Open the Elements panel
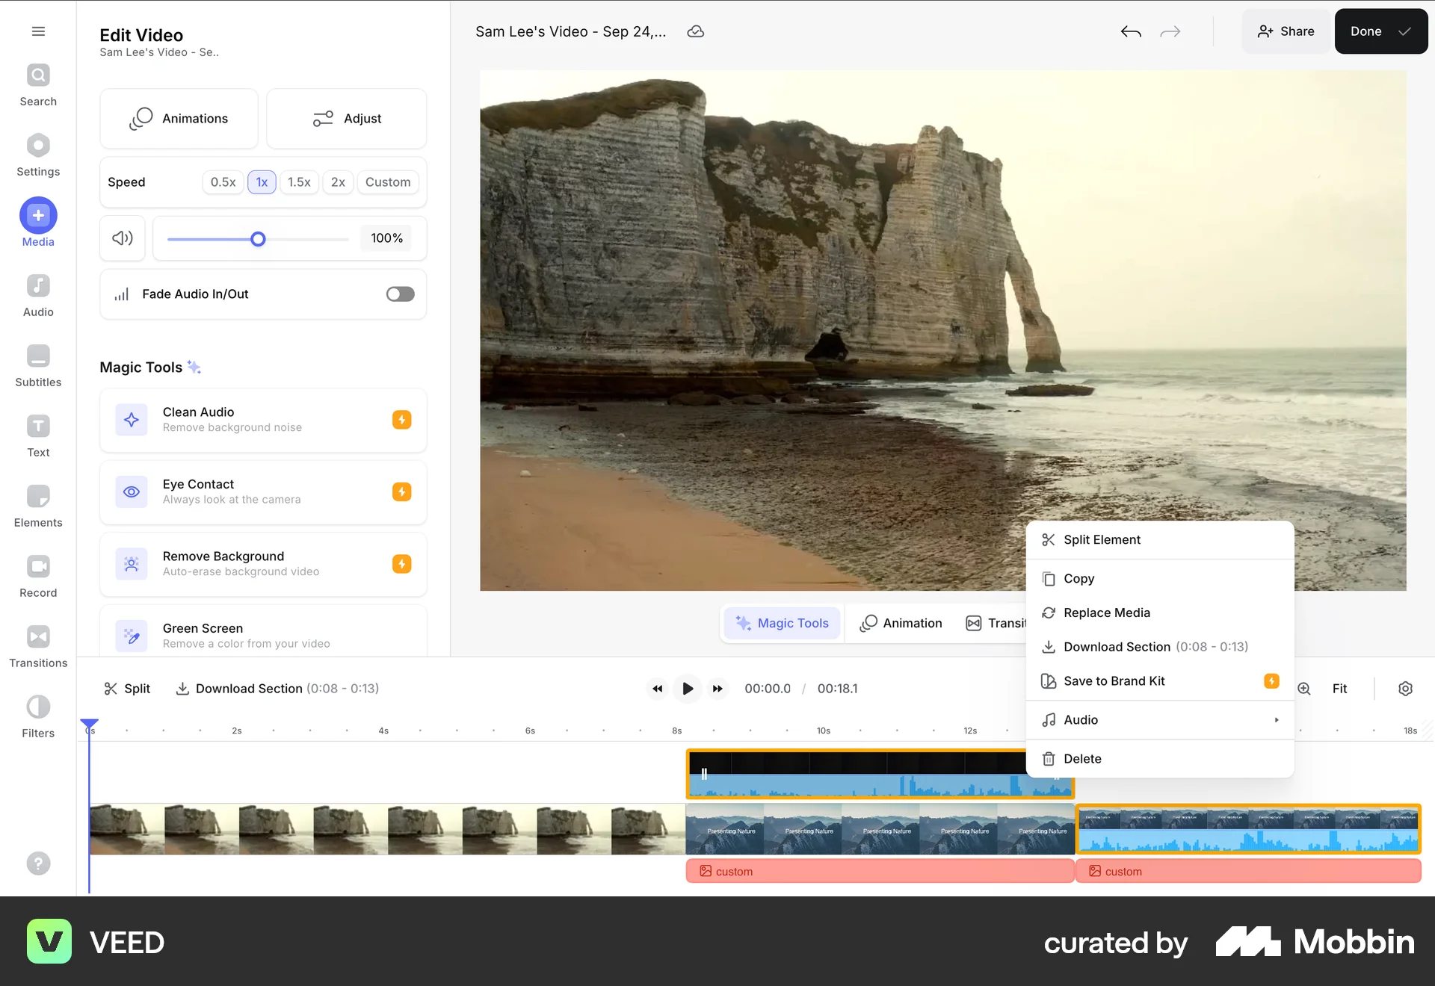 point(37,504)
